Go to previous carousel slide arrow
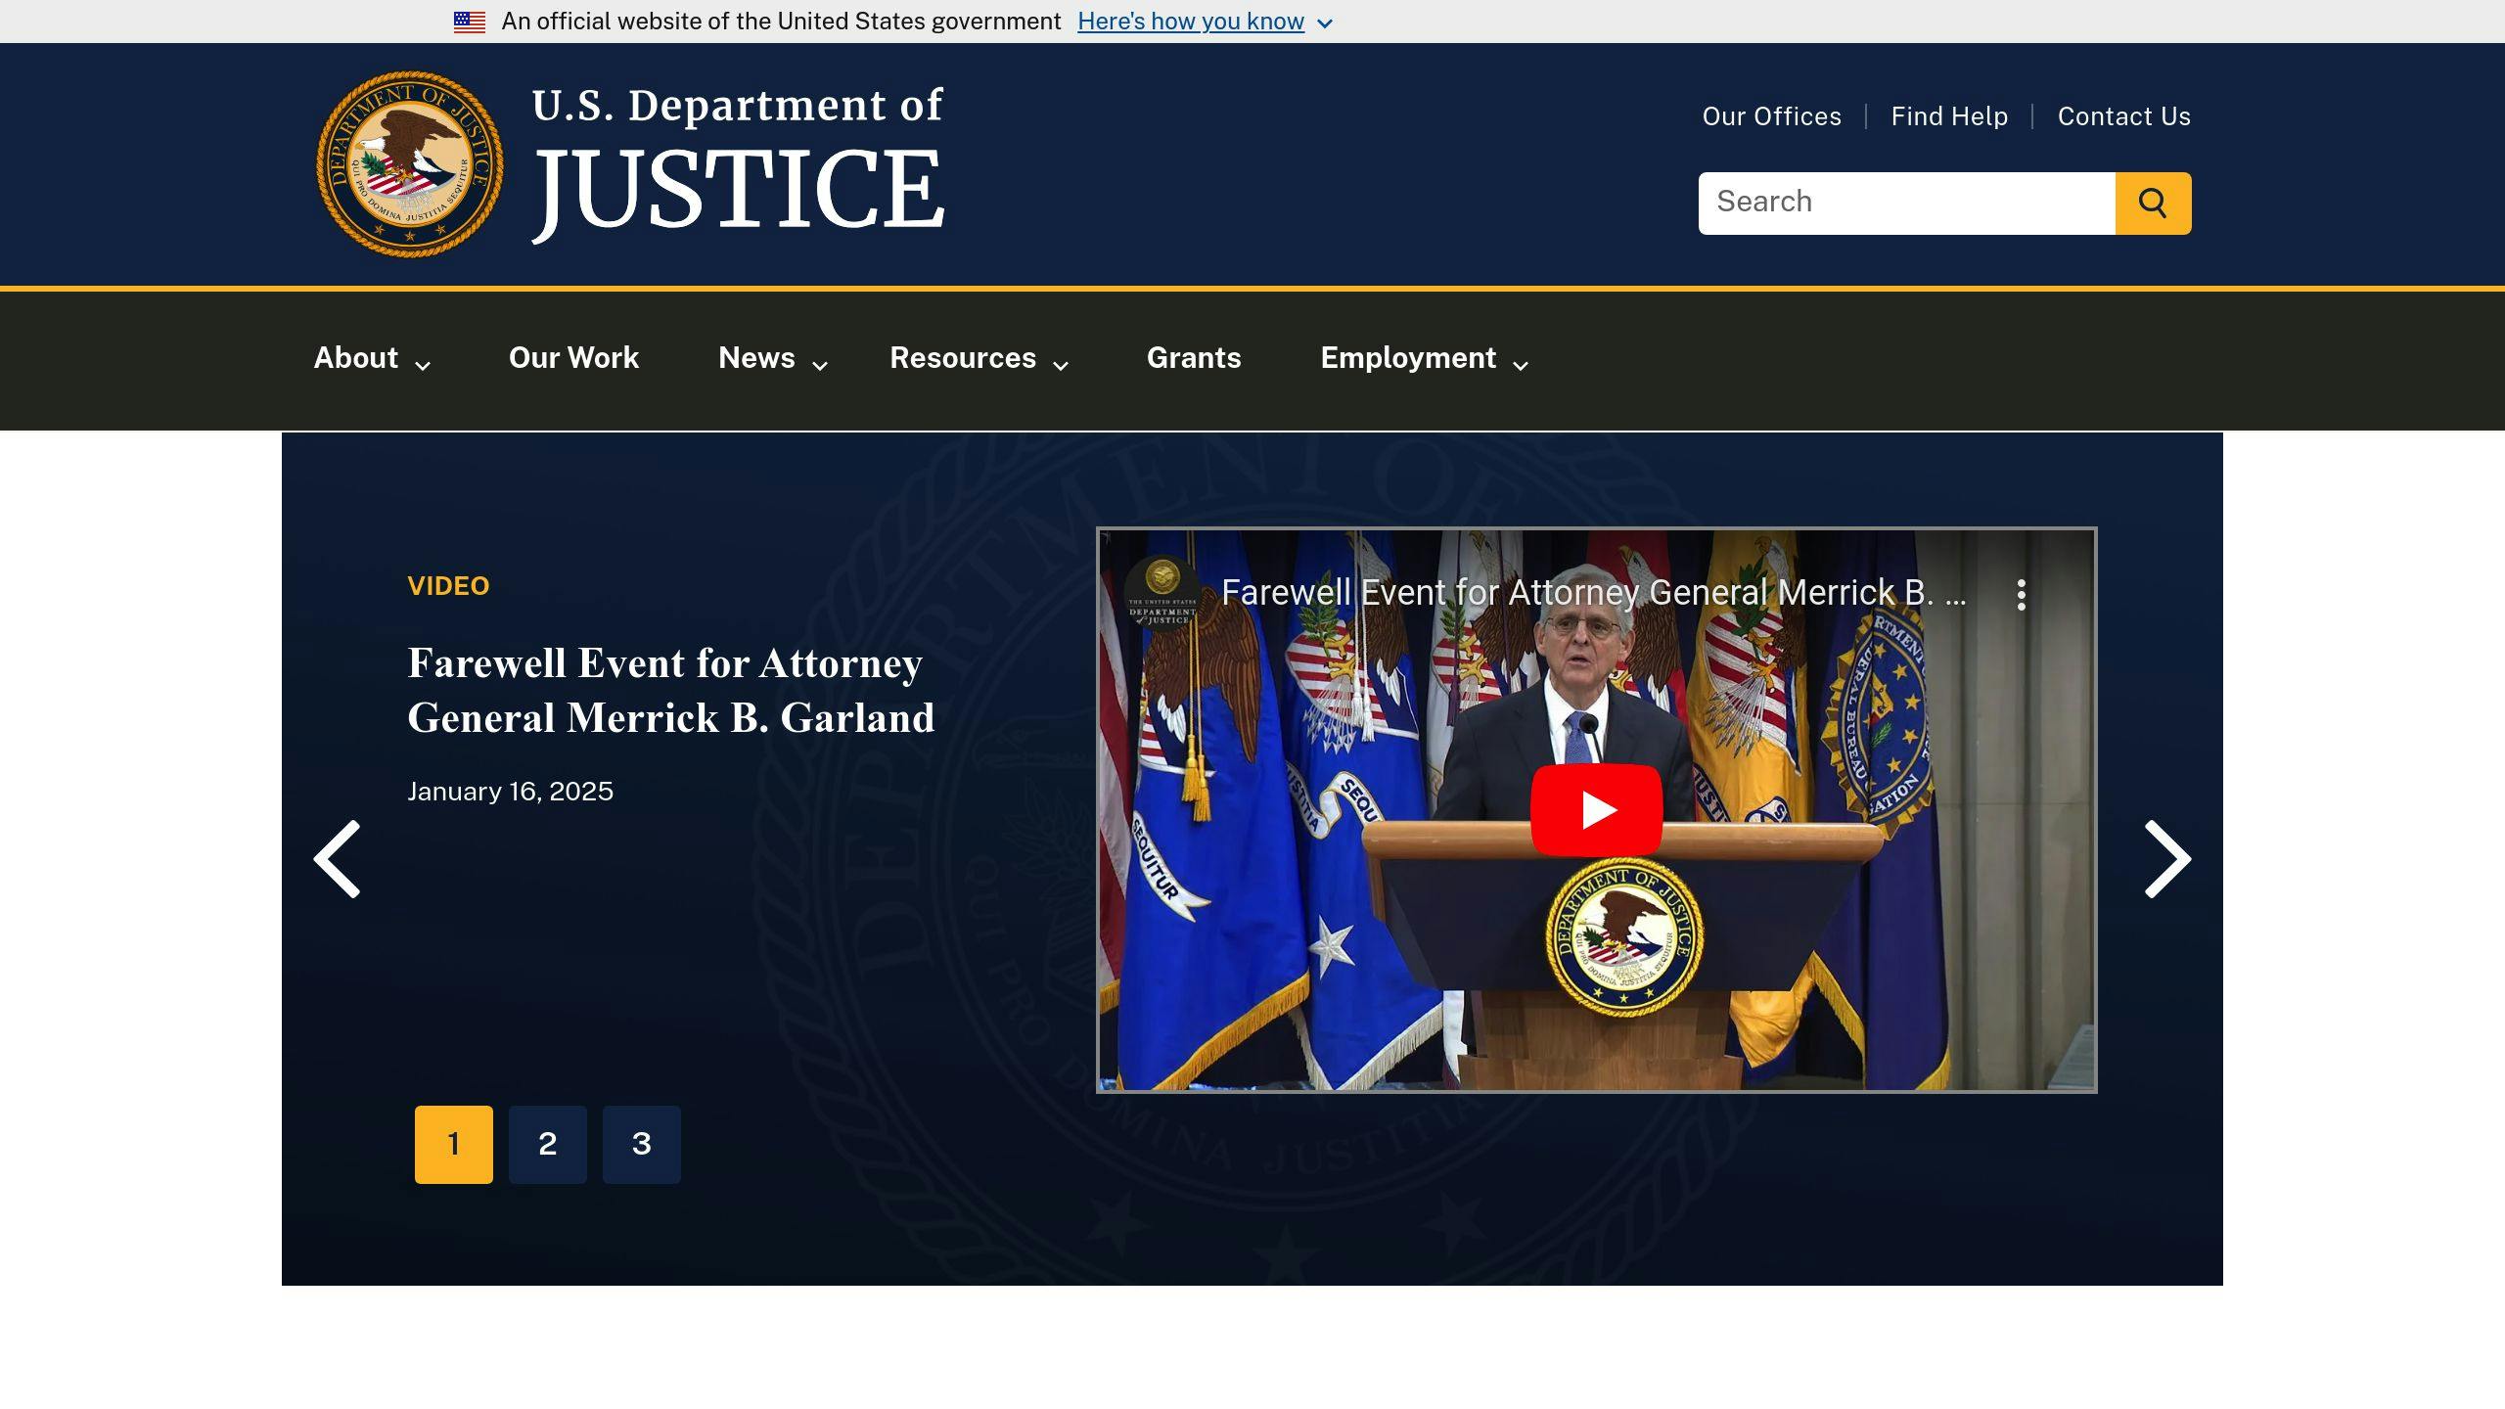The width and height of the screenshot is (2505, 1409). pyautogui.click(x=338, y=859)
